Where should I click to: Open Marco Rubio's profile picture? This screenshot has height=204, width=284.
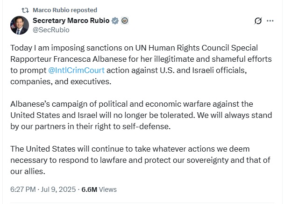pos(19,25)
